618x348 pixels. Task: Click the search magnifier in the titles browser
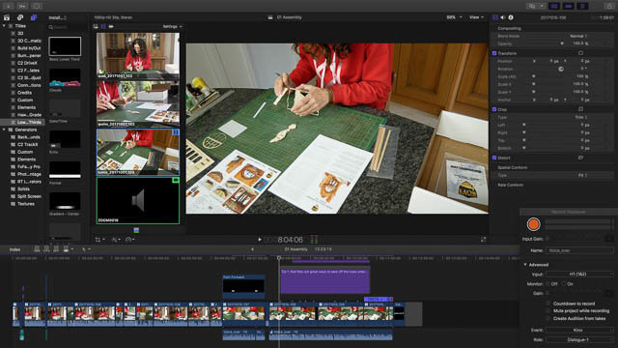(51, 27)
